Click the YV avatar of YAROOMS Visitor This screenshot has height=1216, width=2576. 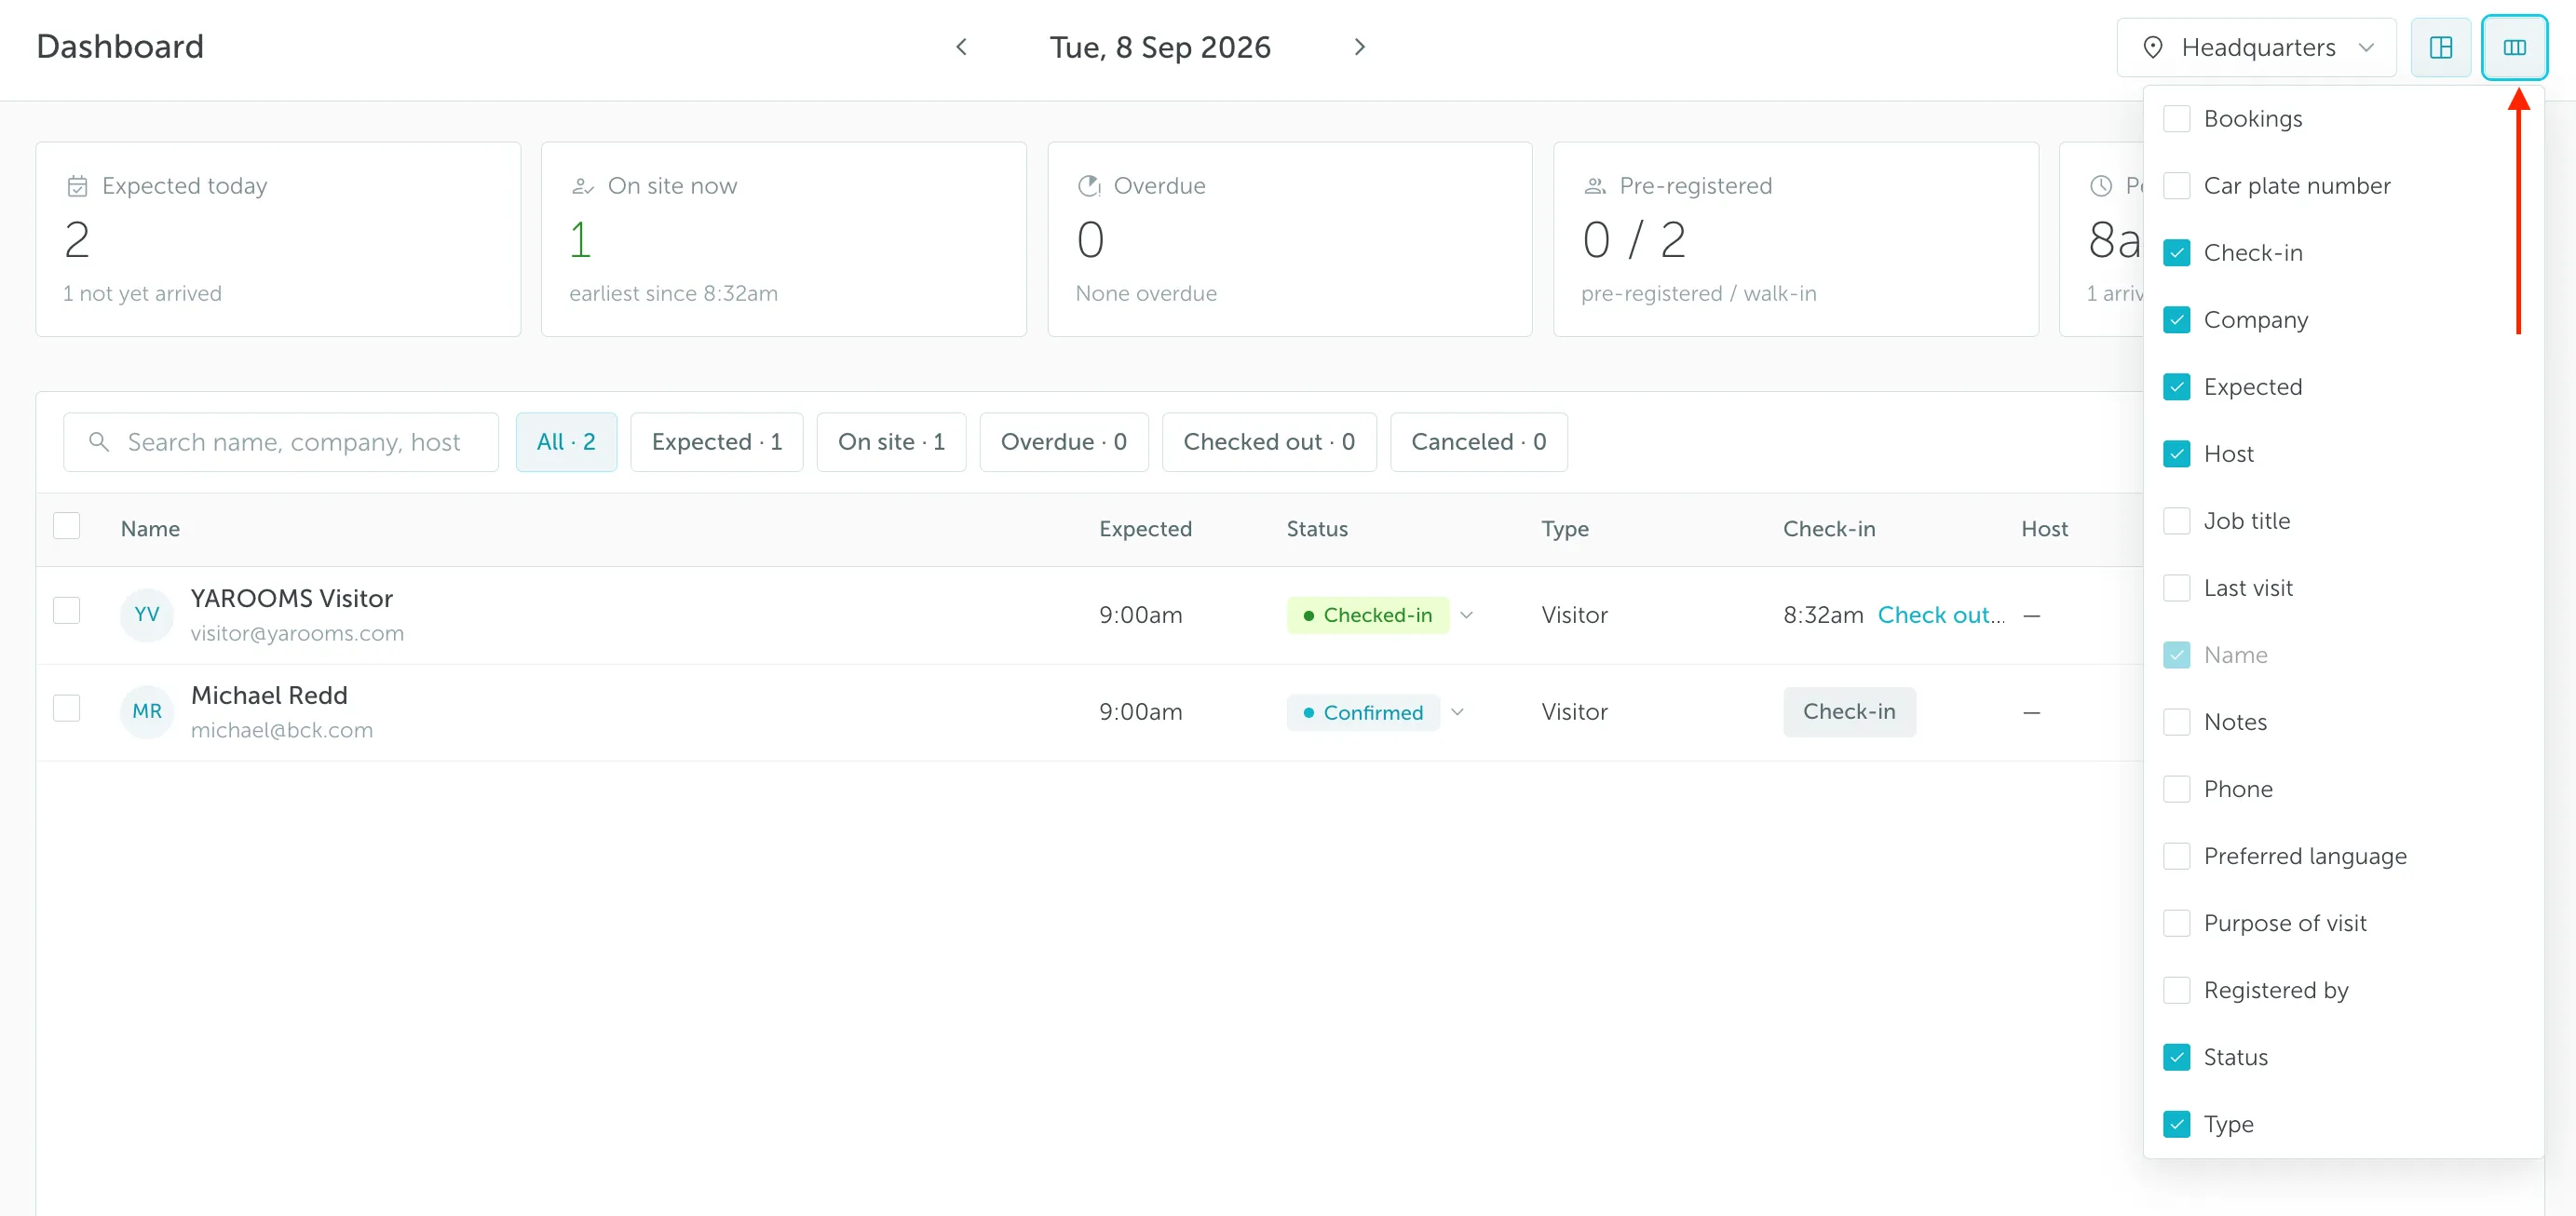coord(146,615)
